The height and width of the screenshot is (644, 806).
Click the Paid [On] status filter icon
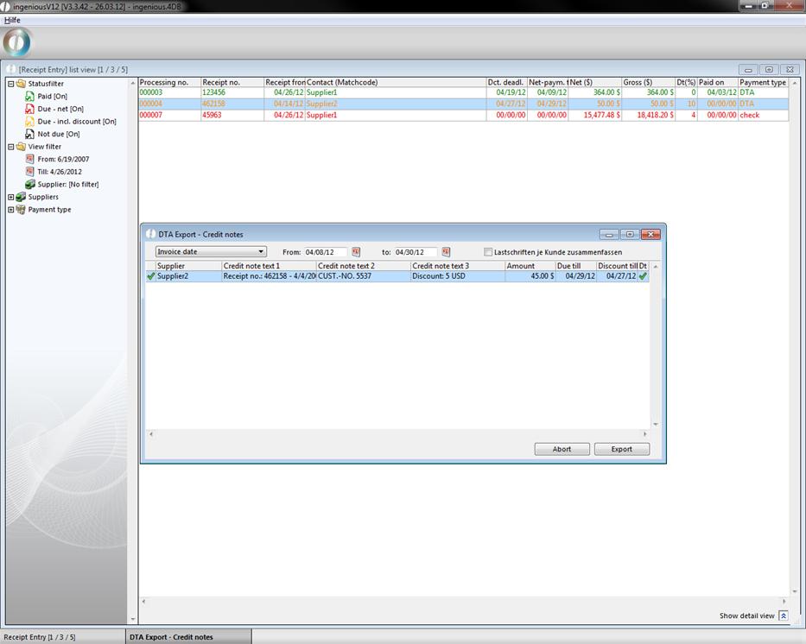click(30, 97)
